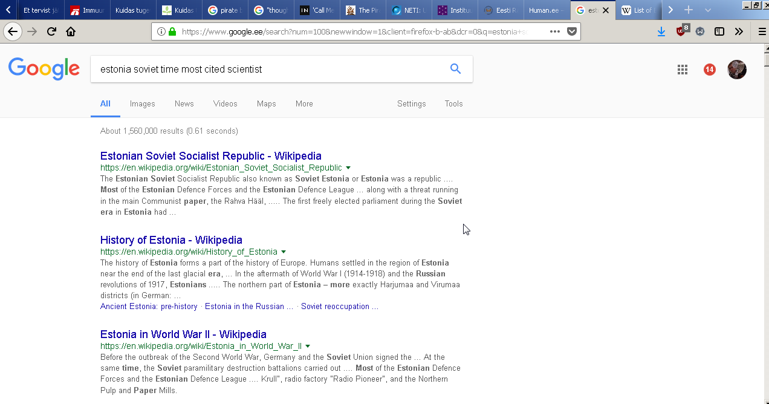769x404 pixels.
Task: Select the Images search tab
Action: click(143, 104)
